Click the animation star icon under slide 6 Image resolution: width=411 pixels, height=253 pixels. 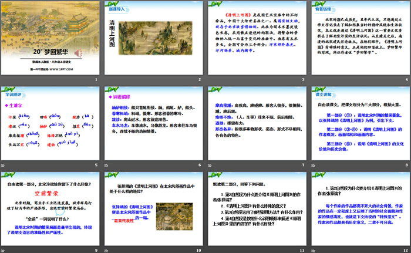click(x=106, y=166)
